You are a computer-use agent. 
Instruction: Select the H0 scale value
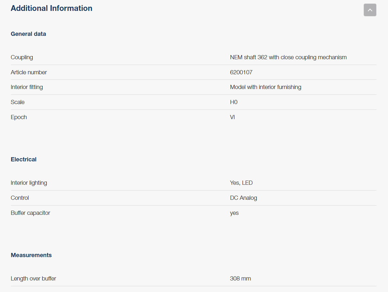(x=233, y=102)
